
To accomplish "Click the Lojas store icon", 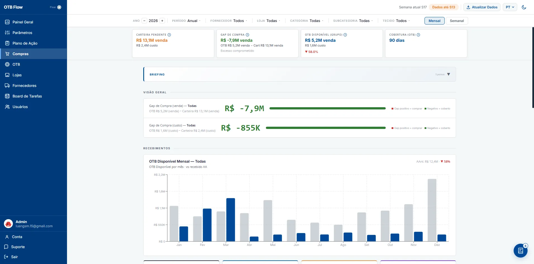I will [x=7, y=75].
